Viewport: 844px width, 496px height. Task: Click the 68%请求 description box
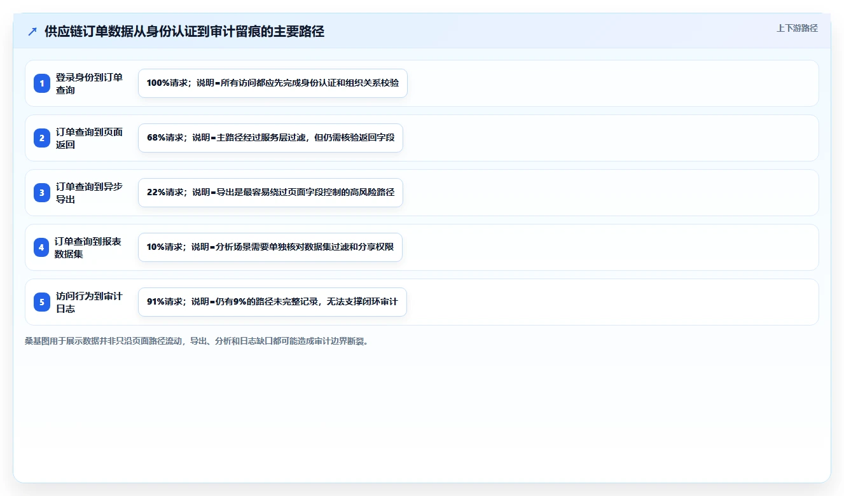click(x=270, y=138)
